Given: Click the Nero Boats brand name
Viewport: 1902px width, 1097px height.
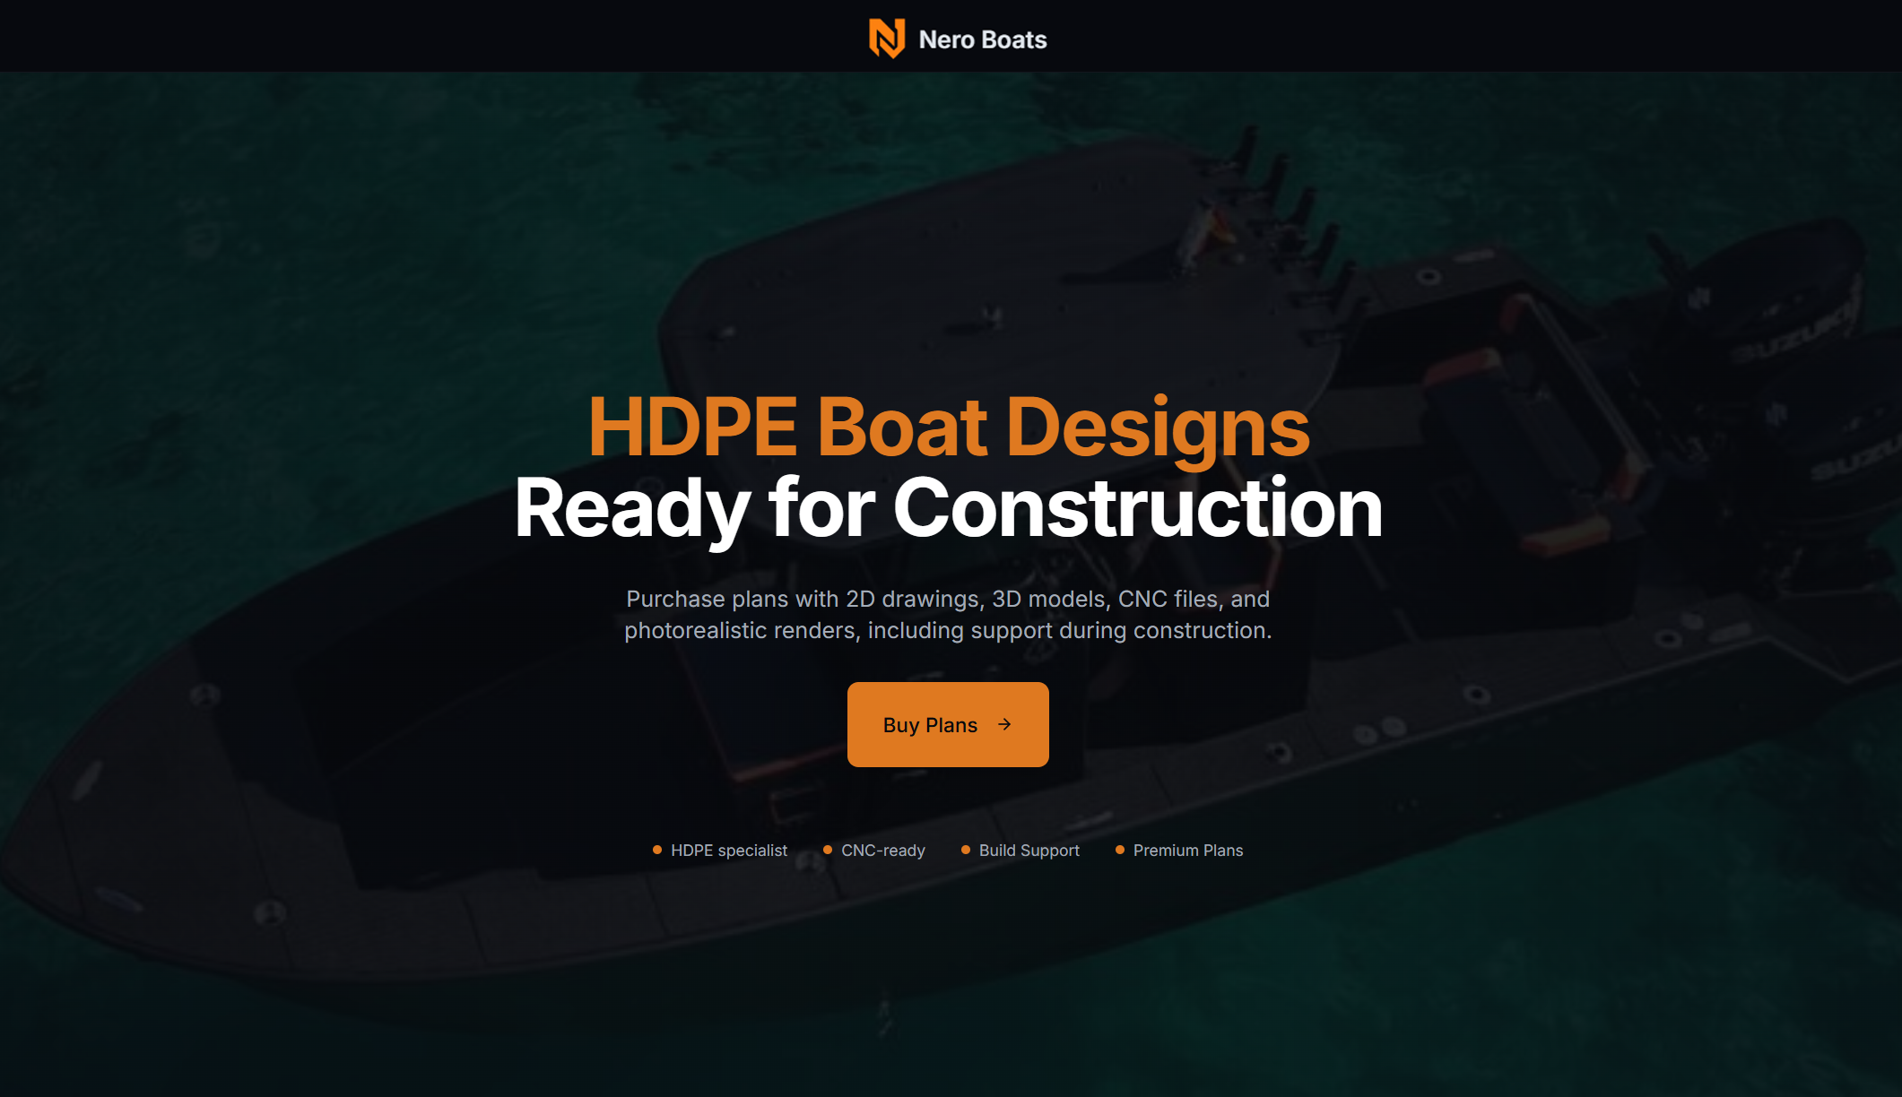Looking at the screenshot, I should 982,39.
